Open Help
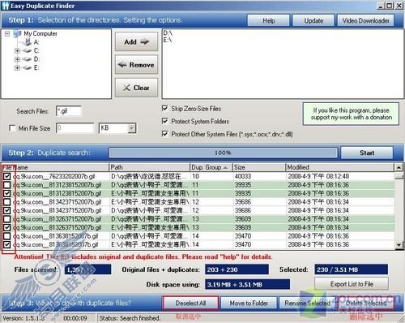405x323 pixels. coord(268,20)
